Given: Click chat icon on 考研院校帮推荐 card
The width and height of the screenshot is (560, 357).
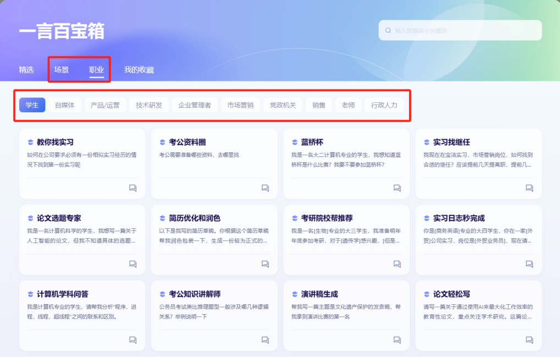Looking at the screenshot, I should [x=397, y=264].
